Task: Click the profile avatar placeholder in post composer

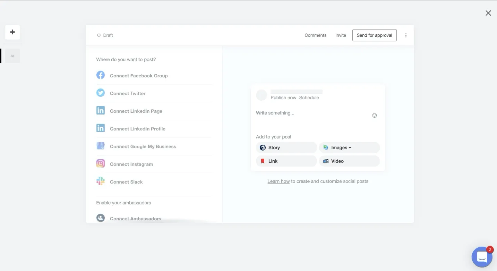Action: pyautogui.click(x=262, y=95)
